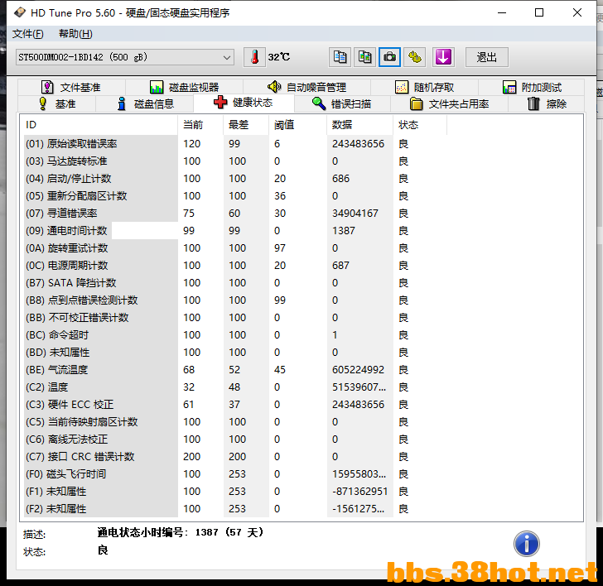Image resolution: width=603 pixels, height=586 pixels.
Task: Select row (B8) 点到点错误检测计数
Action: (x=235, y=300)
